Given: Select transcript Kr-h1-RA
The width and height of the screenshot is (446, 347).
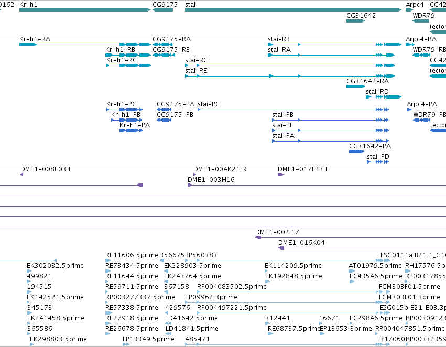Looking at the screenshot, I should click(85, 45).
